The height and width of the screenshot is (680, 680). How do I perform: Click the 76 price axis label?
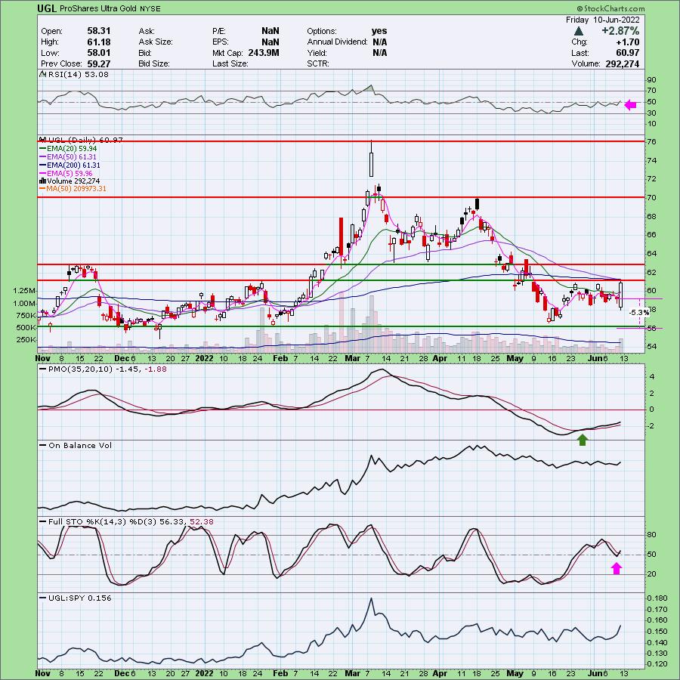[x=652, y=142]
